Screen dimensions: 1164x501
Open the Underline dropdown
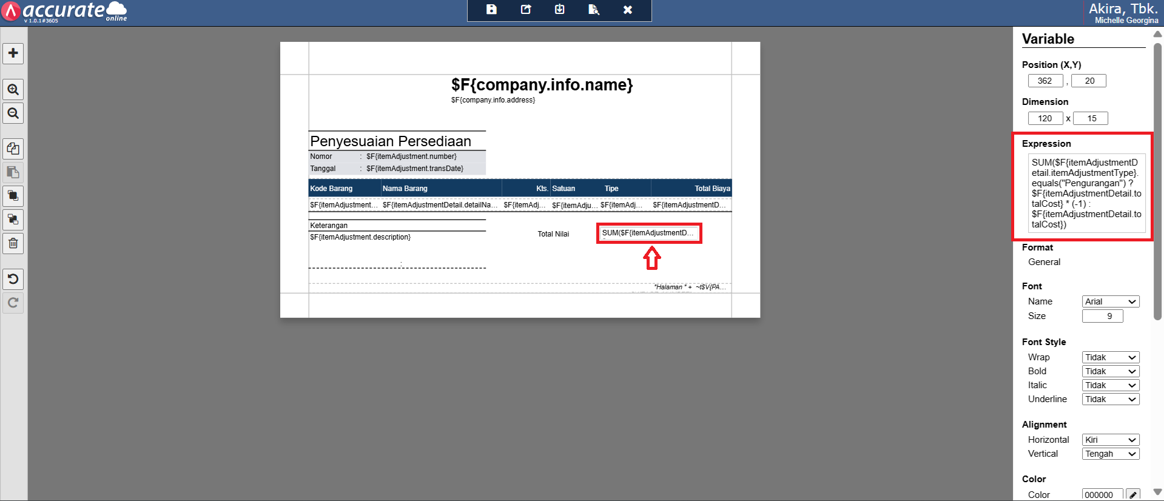(x=1111, y=399)
